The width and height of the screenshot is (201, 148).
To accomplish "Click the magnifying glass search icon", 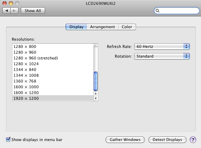I will click(157, 11).
